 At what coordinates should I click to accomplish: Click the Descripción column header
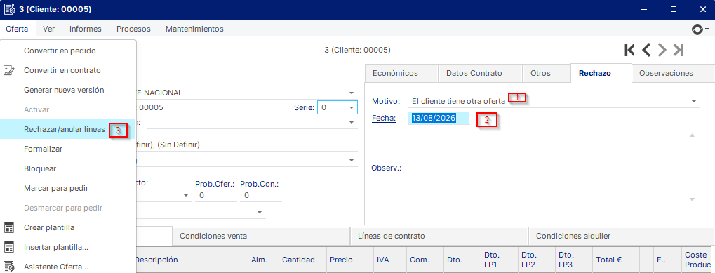(x=192, y=260)
